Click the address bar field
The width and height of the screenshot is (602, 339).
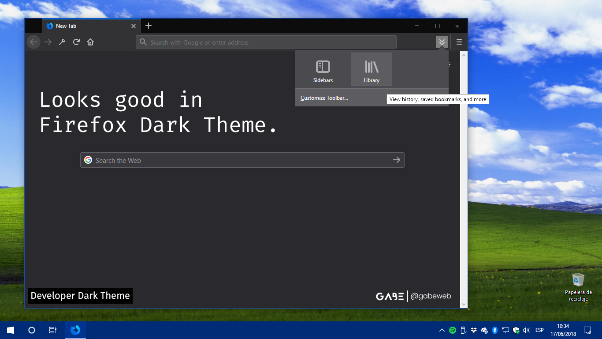coord(266,42)
